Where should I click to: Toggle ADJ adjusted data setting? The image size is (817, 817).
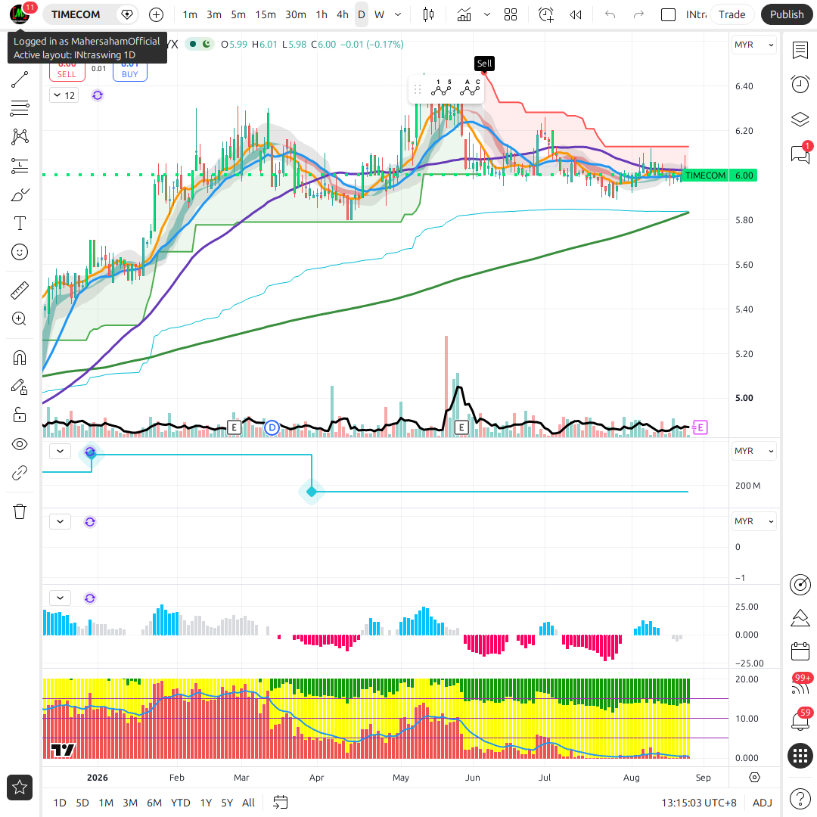763,803
